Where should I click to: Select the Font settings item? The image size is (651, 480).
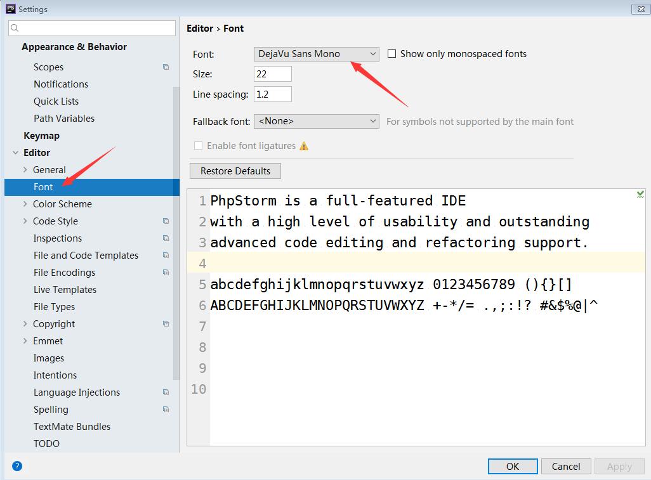[x=92, y=187]
